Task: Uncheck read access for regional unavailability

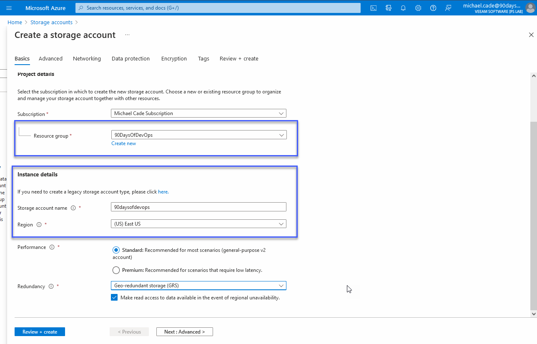Action: [x=114, y=297]
